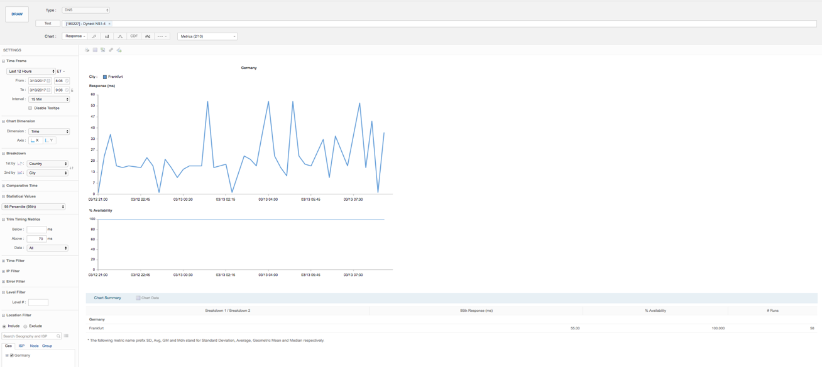This screenshot has width=822, height=367.
Task: Open the Data All dropdown
Action: 47,248
